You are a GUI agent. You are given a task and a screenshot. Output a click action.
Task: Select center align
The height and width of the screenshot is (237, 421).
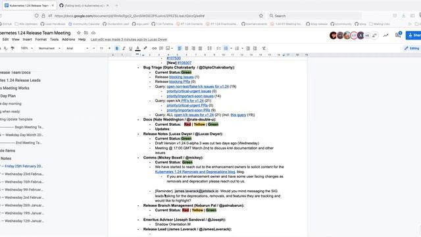(187, 48)
